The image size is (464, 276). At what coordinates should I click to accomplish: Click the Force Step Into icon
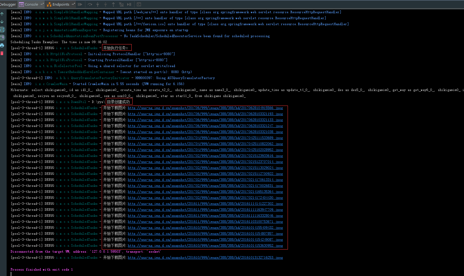pos(106,4)
